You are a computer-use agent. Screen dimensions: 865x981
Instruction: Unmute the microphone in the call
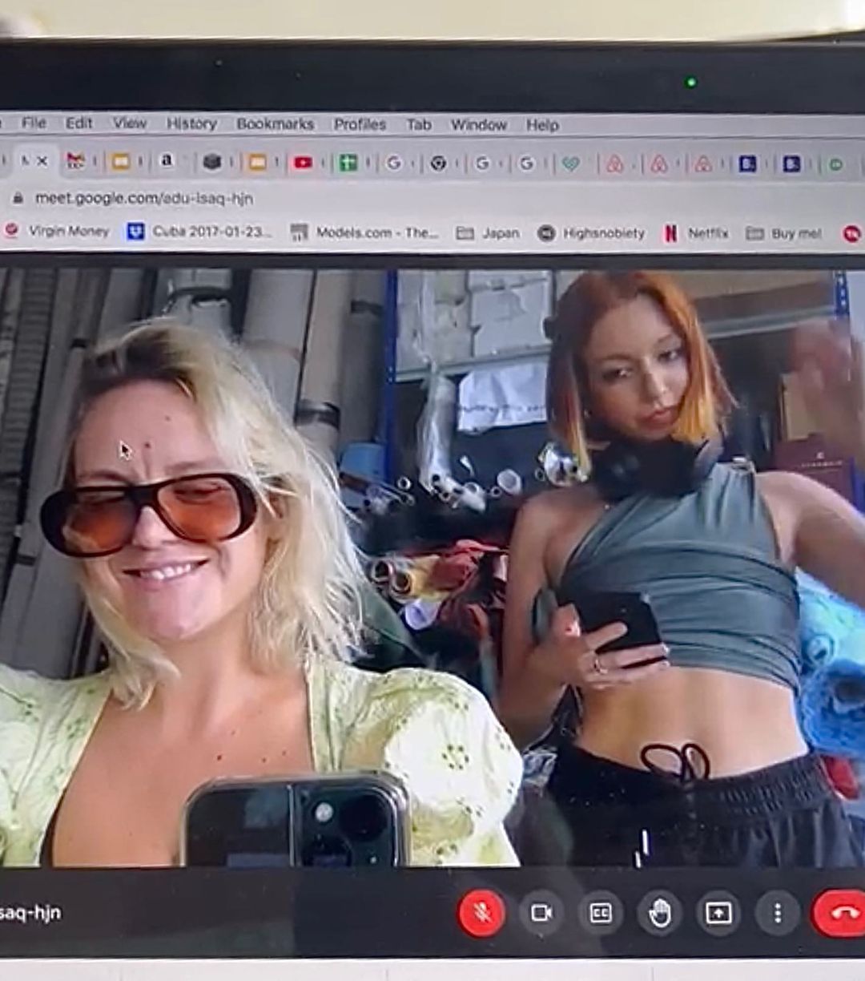click(x=481, y=913)
